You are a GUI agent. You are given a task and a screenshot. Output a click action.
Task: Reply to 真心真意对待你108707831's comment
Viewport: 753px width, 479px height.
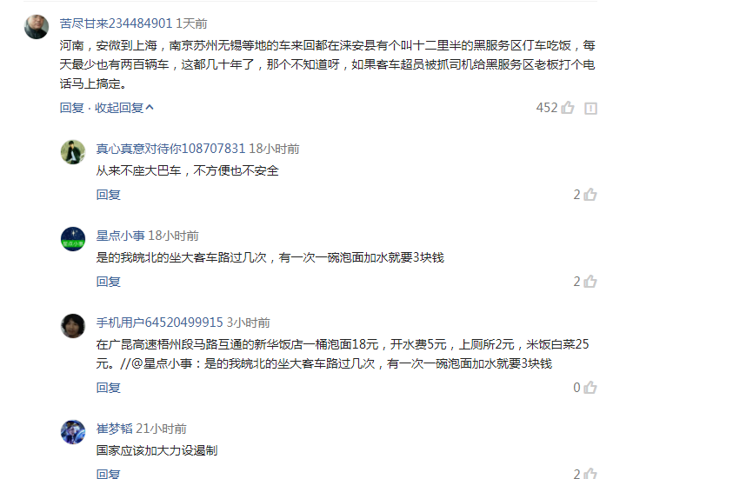point(108,195)
